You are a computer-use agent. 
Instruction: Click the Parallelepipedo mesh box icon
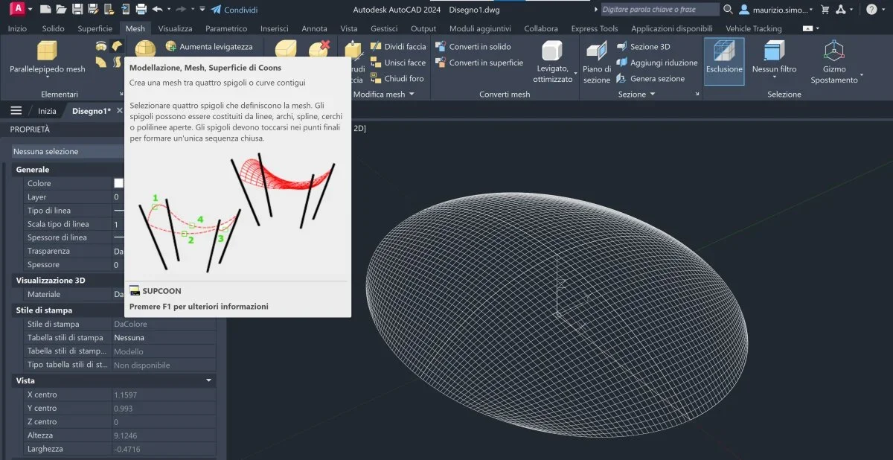click(47, 51)
